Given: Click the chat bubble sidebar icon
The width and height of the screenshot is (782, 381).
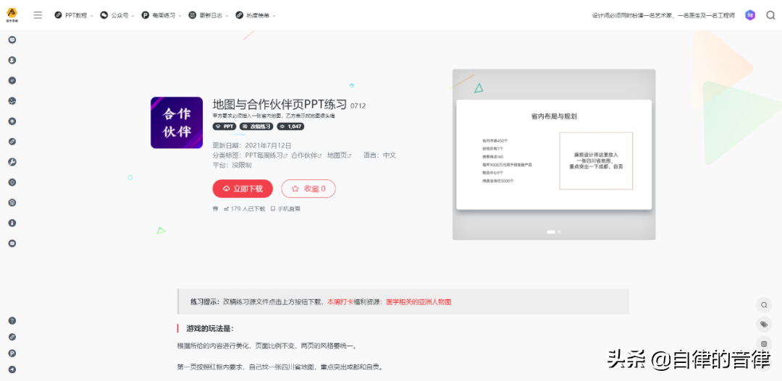Looking at the screenshot, I should [12, 40].
